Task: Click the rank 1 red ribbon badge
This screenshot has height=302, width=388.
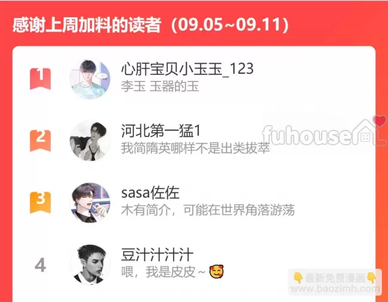Action: click(41, 79)
